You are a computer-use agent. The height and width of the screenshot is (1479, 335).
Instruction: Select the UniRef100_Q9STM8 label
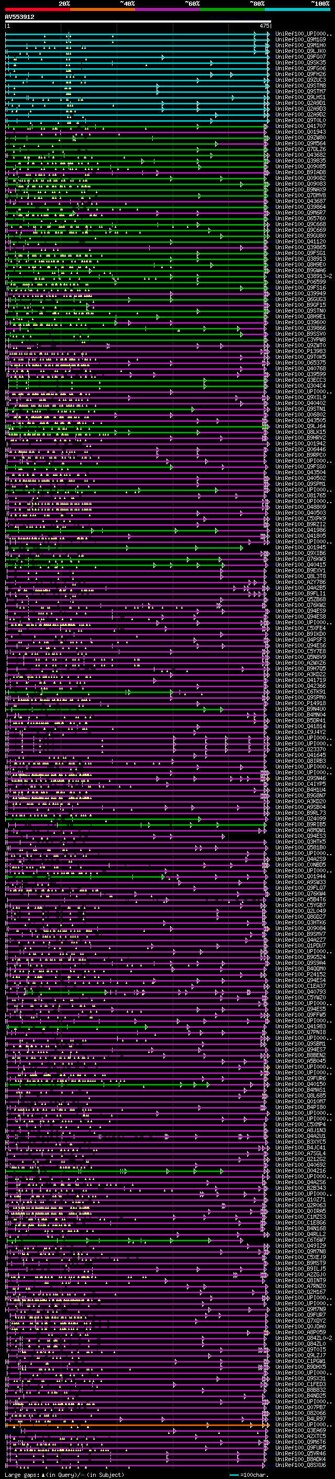[300, 86]
